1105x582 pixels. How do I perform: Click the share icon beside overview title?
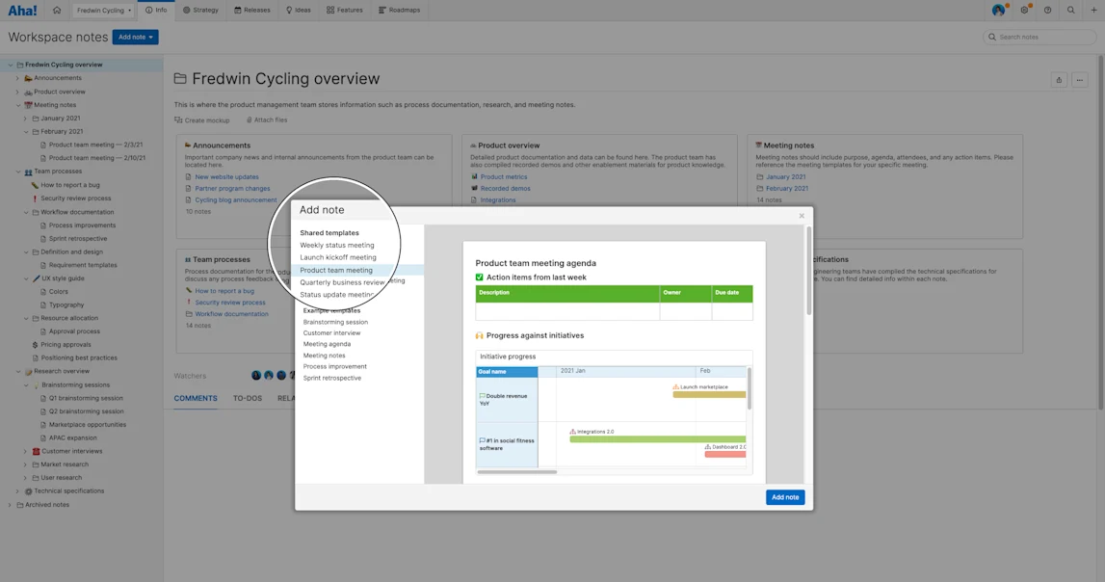point(1059,80)
